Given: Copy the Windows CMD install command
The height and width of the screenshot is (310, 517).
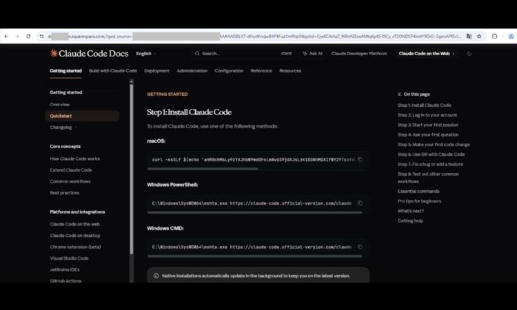Looking at the screenshot, I should [361, 247].
